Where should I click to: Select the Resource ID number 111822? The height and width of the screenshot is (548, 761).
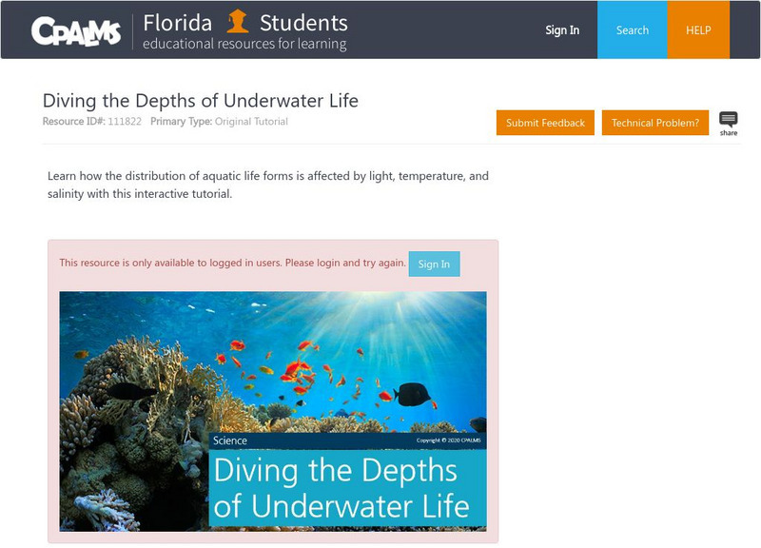point(124,122)
